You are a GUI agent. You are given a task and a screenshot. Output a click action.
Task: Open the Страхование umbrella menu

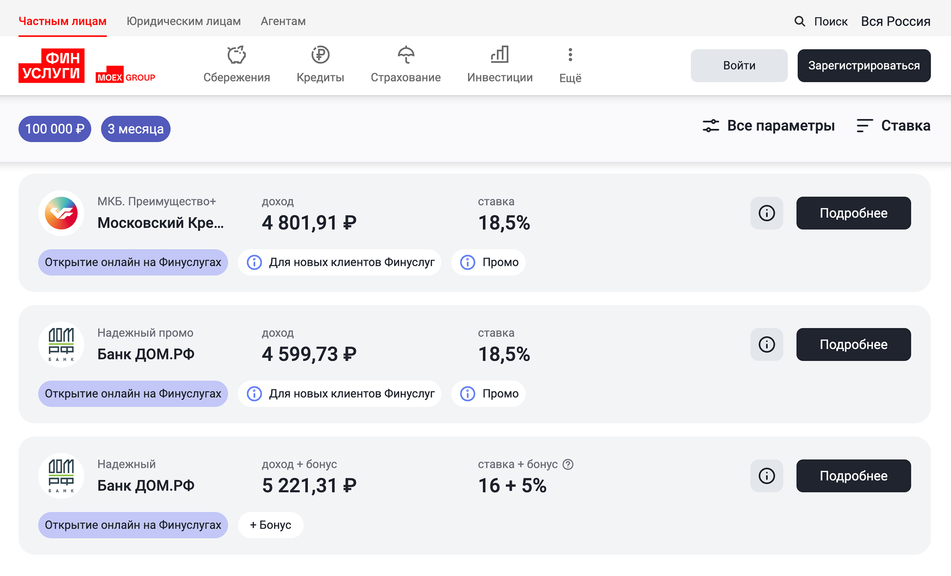click(406, 65)
